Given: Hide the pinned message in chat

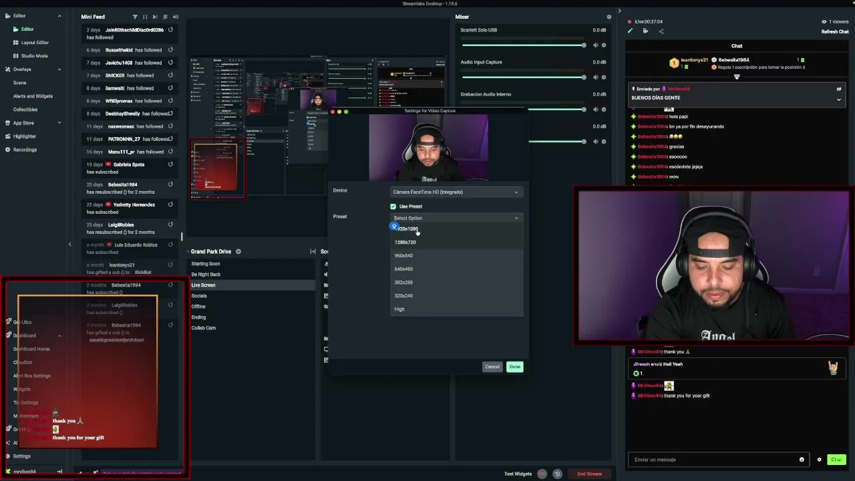Looking at the screenshot, I should tap(839, 89).
